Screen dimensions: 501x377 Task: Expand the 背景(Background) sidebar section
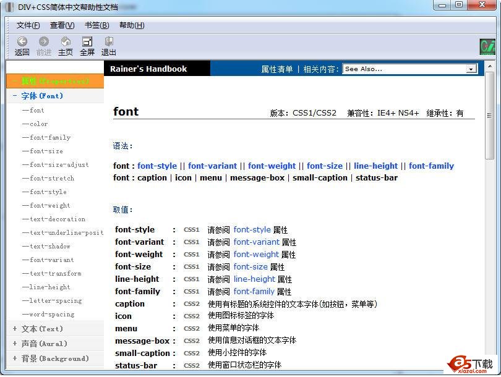pyautogui.click(x=37, y=358)
